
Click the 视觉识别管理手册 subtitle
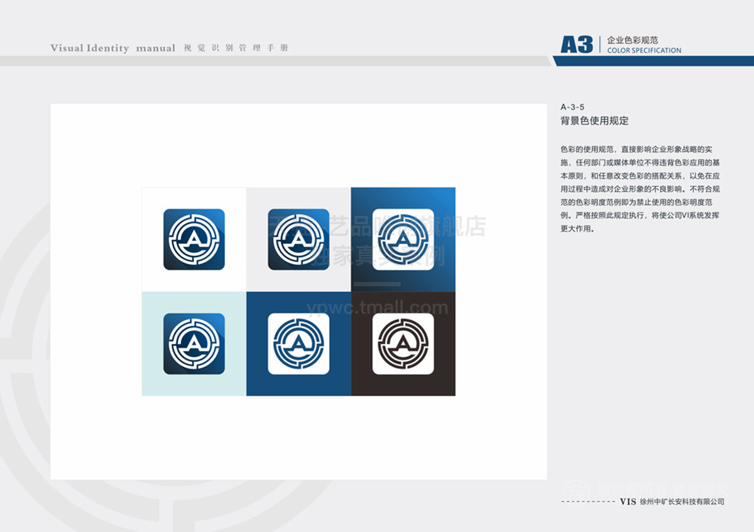[236, 48]
